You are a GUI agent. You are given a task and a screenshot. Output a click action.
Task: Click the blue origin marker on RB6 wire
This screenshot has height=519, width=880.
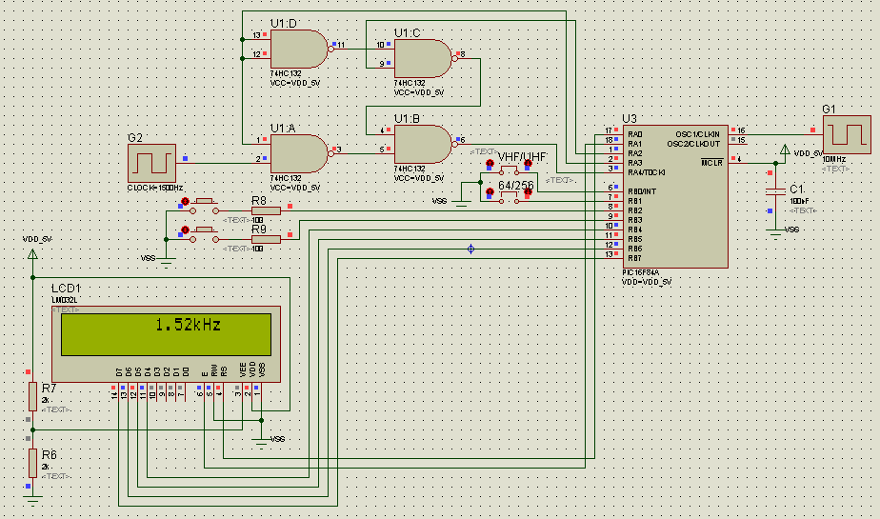click(x=470, y=249)
